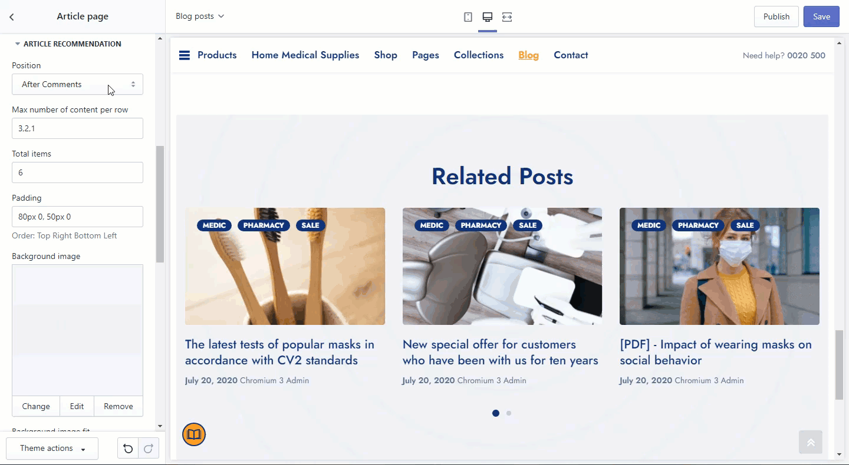Go back using the left chevron arrow
849x465 pixels.
pos(12,17)
